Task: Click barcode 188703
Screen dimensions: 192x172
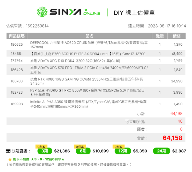Action: [x=17, y=81]
